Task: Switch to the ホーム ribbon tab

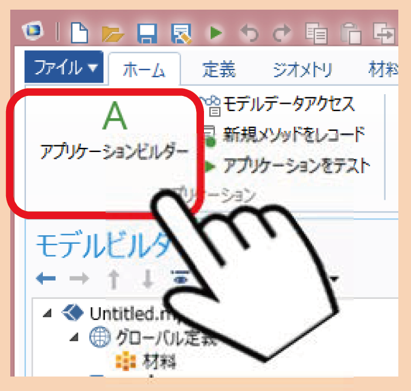Action: 144,69
